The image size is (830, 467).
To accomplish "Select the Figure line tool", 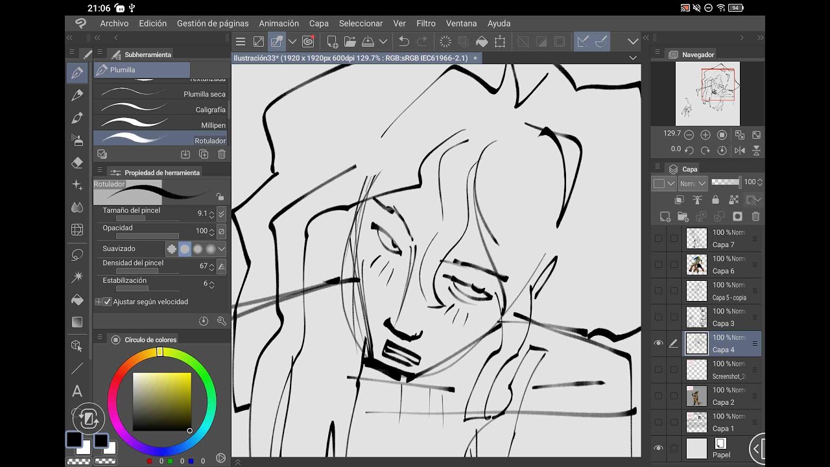I will [77, 368].
